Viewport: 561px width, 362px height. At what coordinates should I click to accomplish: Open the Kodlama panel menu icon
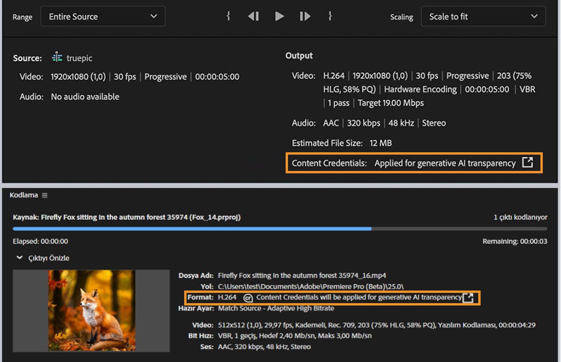[x=44, y=195]
